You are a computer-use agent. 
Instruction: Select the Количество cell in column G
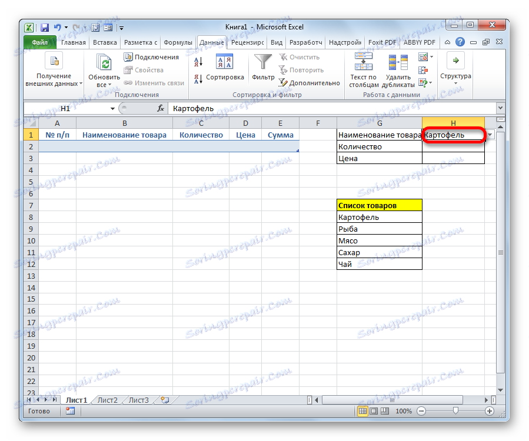point(379,146)
